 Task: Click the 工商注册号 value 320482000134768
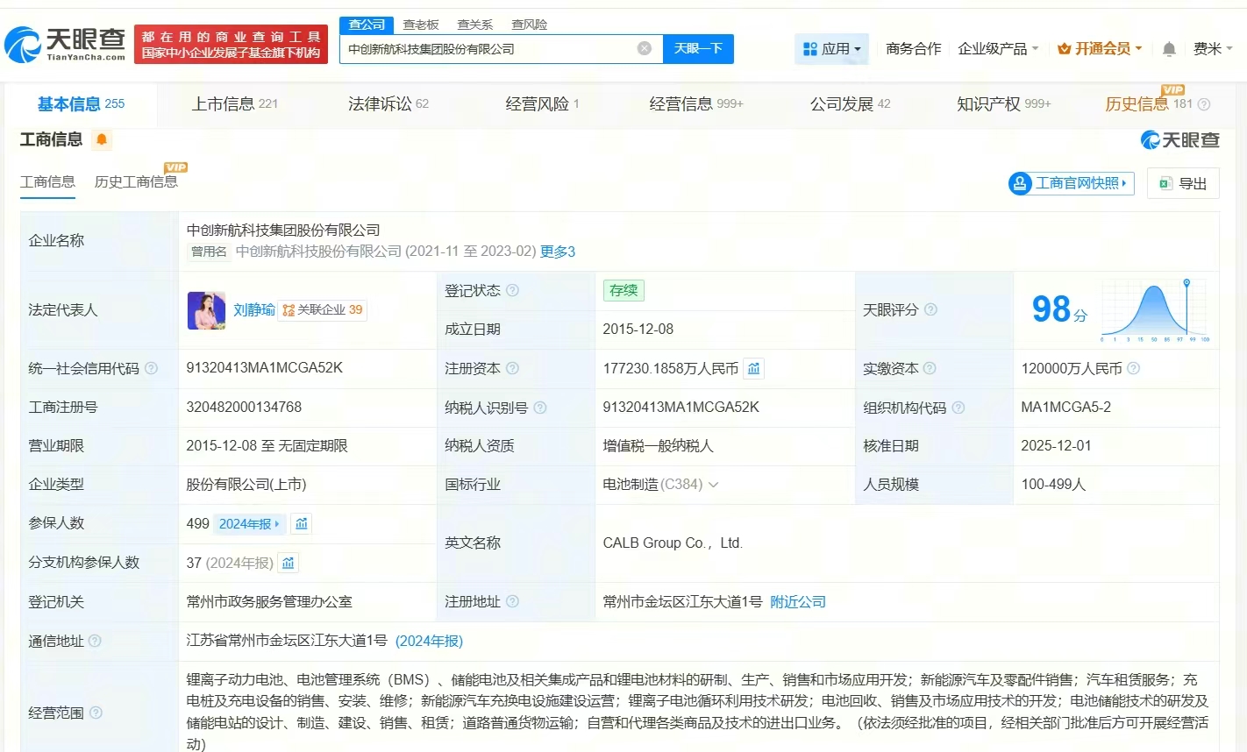pyautogui.click(x=244, y=407)
